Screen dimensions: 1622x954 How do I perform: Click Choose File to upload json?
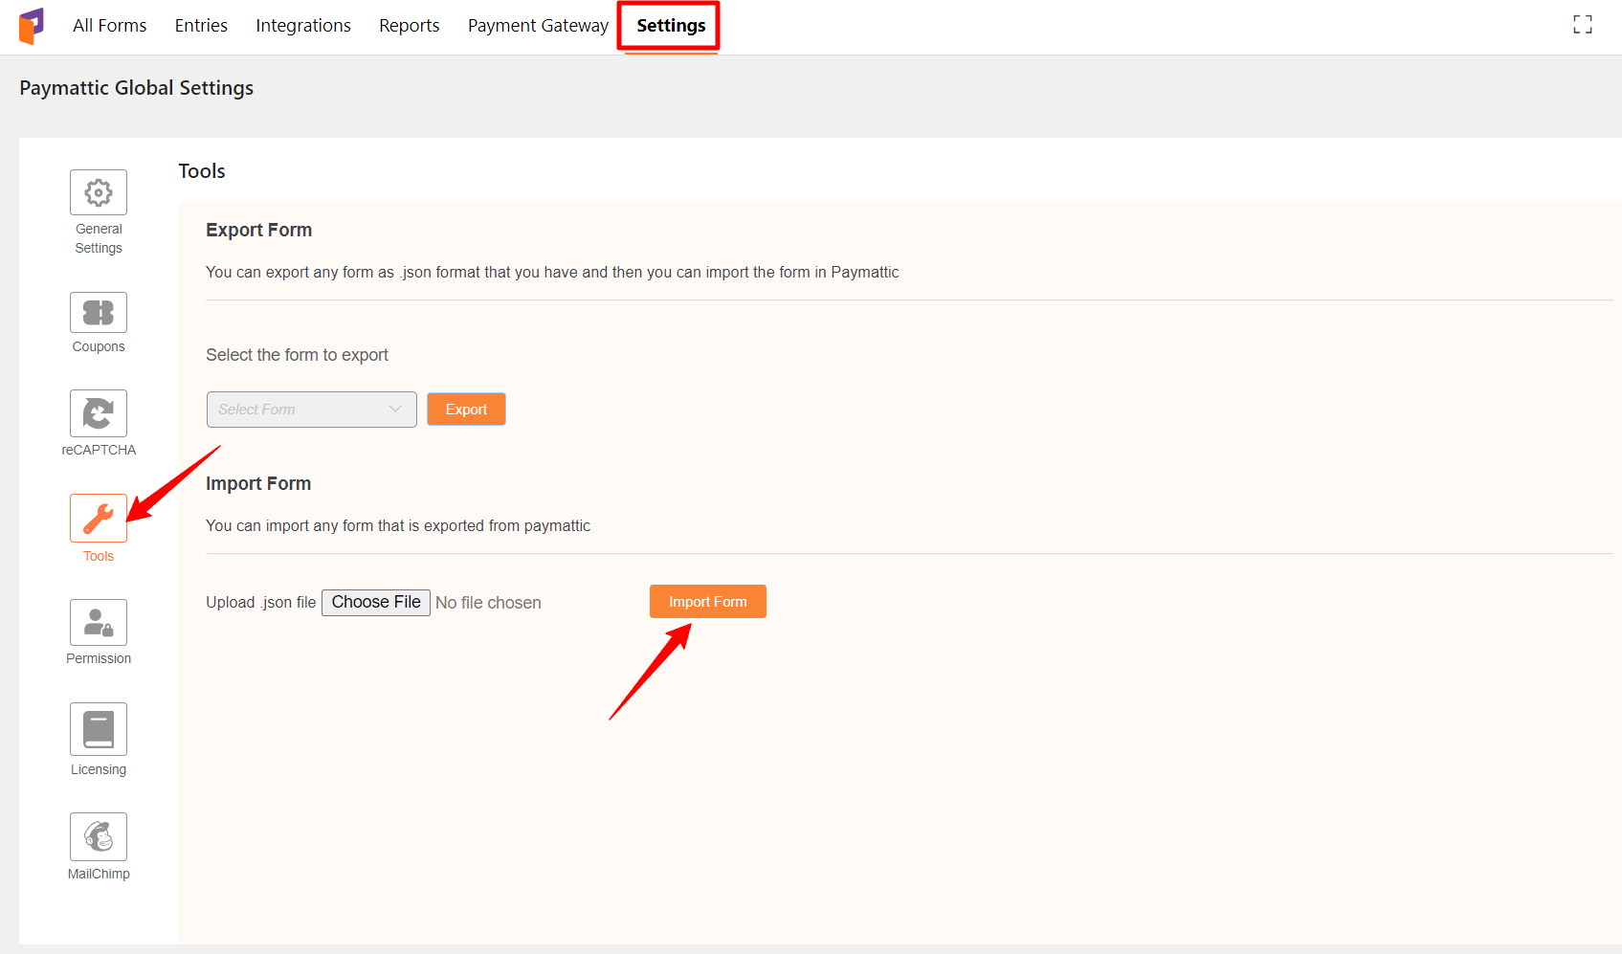point(376,602)
